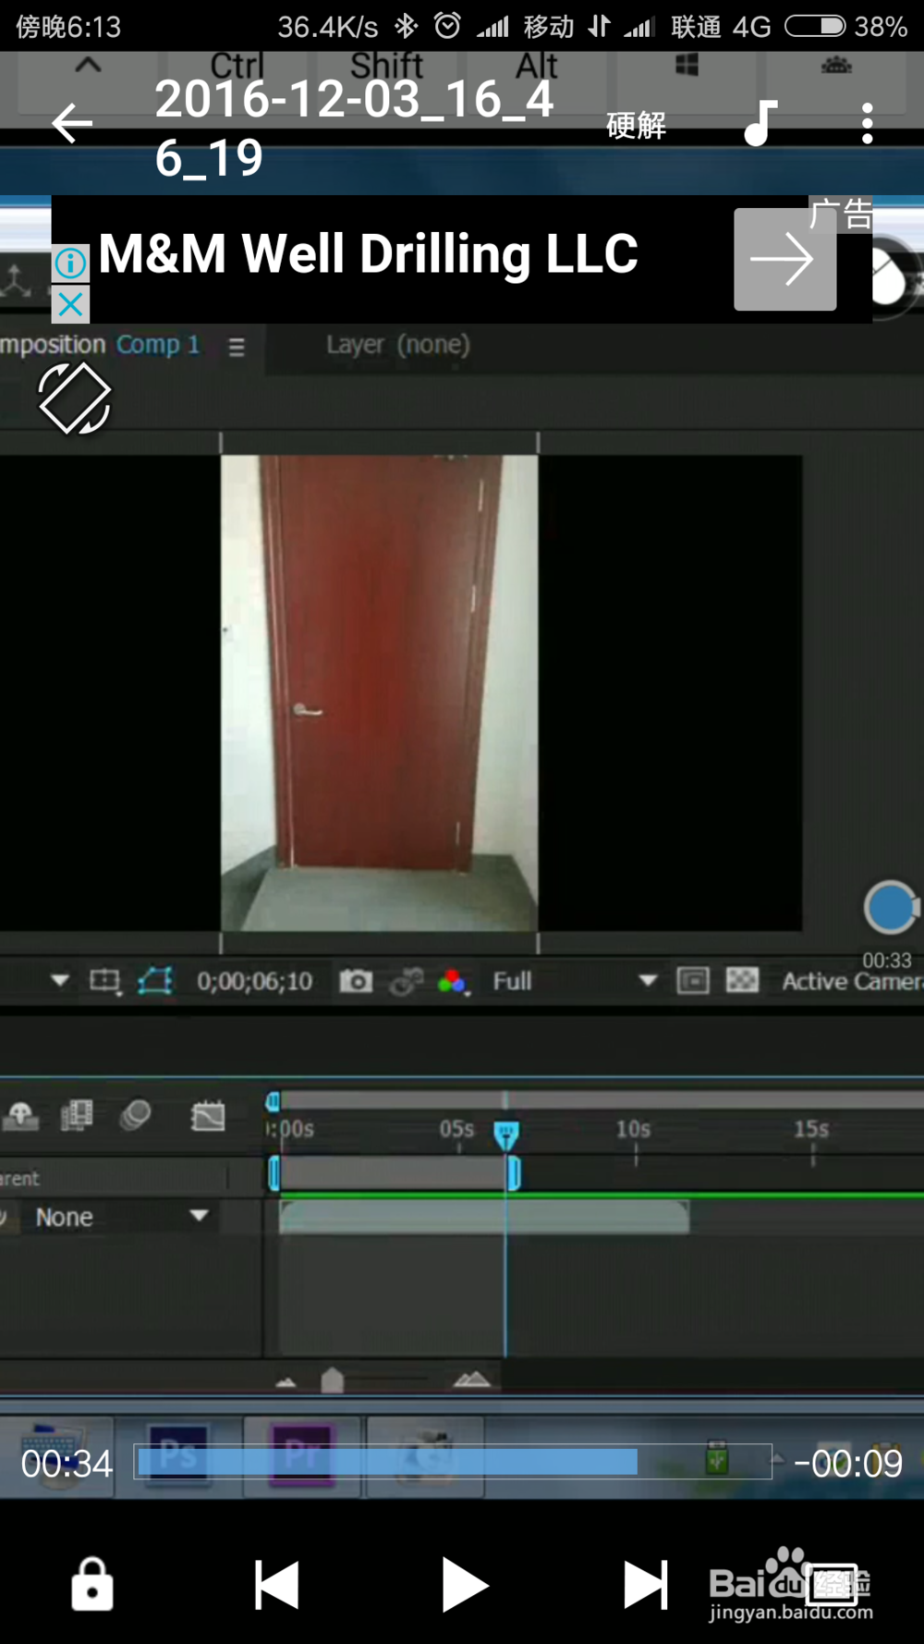Skip to previous video
Viewport: 924px width, 1644px height.
coord(276,1585)
